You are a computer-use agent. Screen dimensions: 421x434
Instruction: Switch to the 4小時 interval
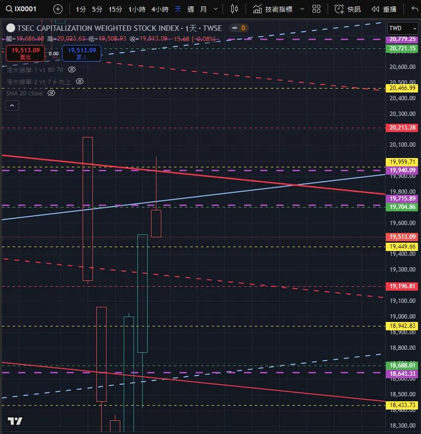pyautogui.click(x=160, y=9)
